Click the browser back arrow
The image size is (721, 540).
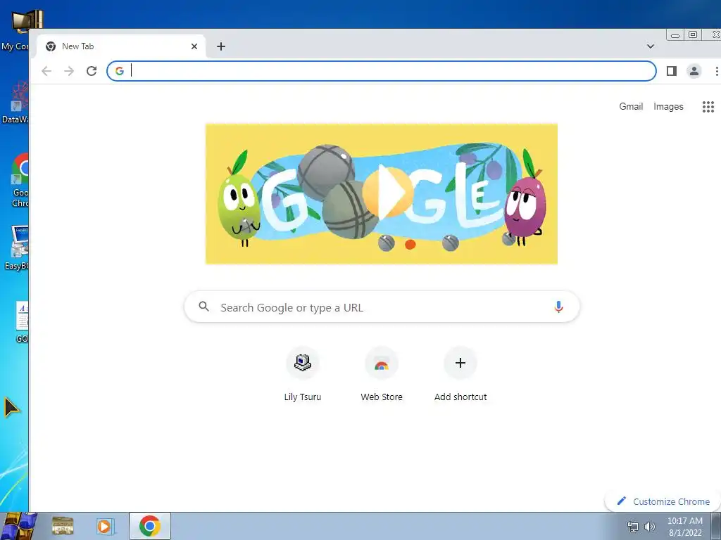point(46,71)
